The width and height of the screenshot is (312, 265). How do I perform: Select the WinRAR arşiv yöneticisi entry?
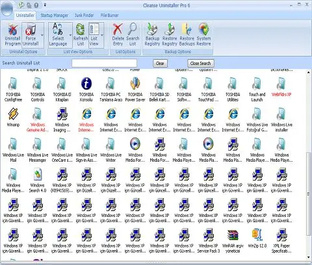233,241
